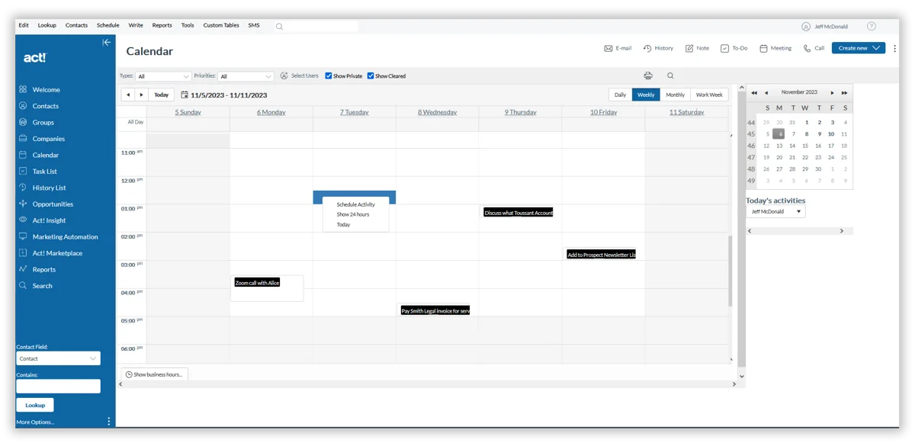Screen dimensions: 915x446
Task: Open the Contact Field dropdown
Action: pos(58,358)
